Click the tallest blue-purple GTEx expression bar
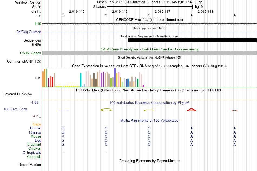This screenshot has width=257, height=171. pos(115,77)
